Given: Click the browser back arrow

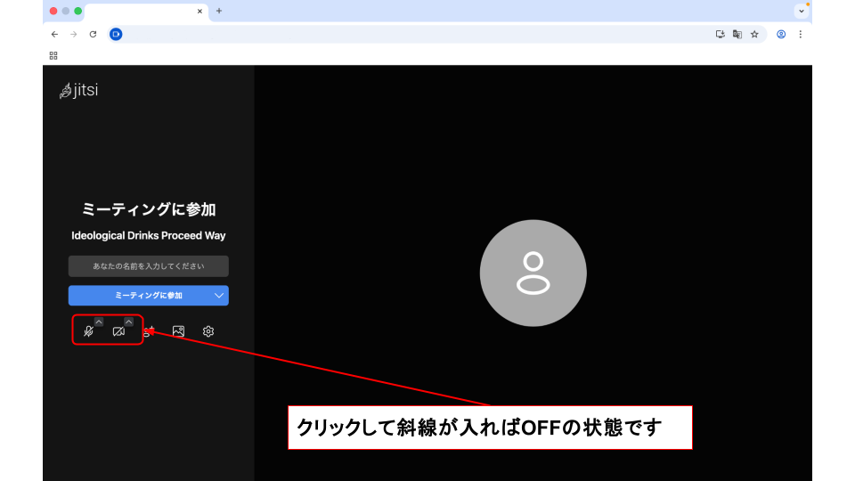Looking at the screenshot, I should (x=54, y=34).
